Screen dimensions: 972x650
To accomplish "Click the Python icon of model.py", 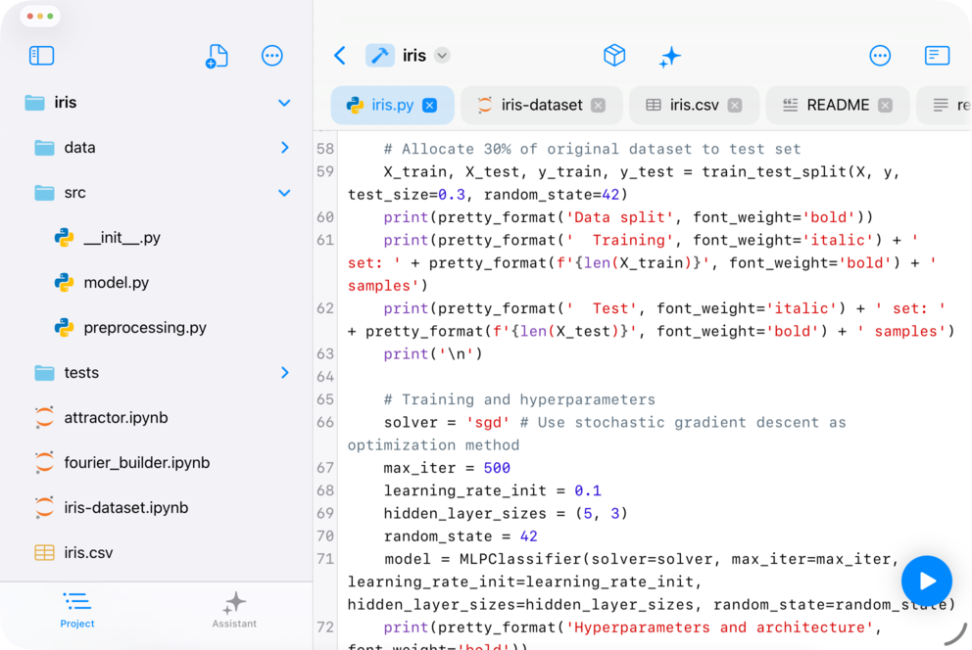I will pos(64,282).
